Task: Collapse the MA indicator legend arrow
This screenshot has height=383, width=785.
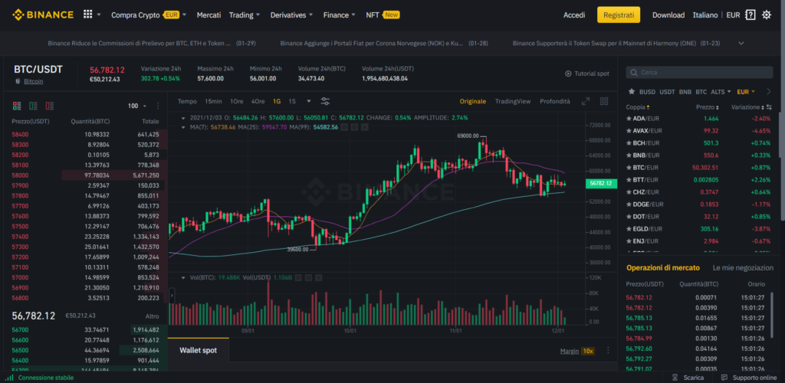Action: (183, 127)
